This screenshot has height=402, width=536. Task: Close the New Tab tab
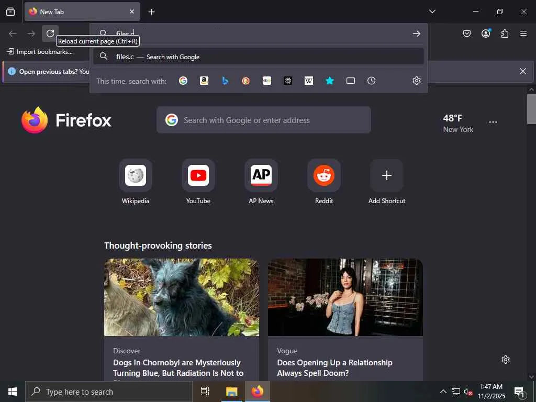pyautogui.click(x=131, y=12)
